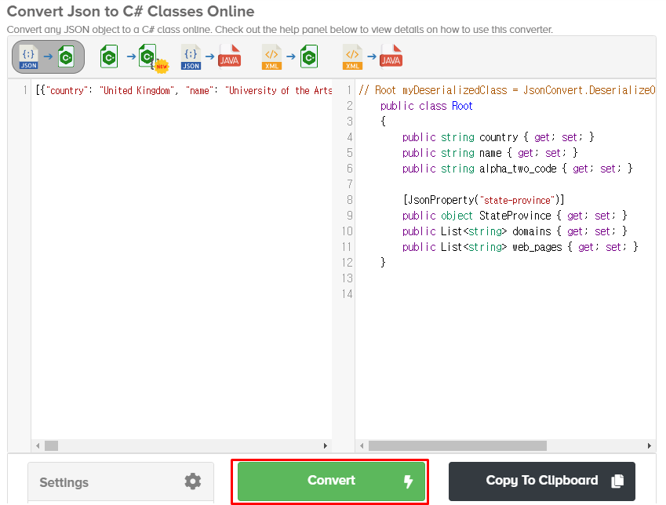The height and width of the screenshot is (505, 666).
Task: Select the XML to Java converter
Action: pos(372,57)
